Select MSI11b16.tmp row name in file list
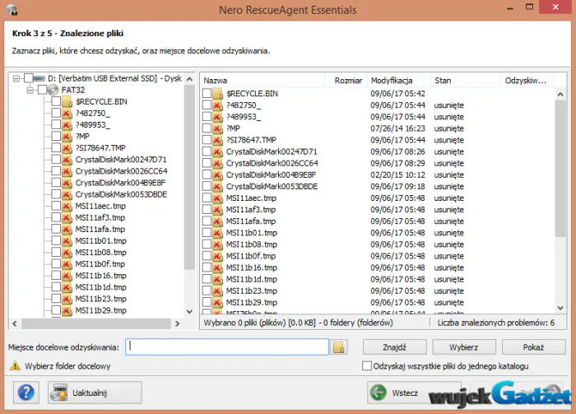This screenshot has height=414, width=576. 252,267
